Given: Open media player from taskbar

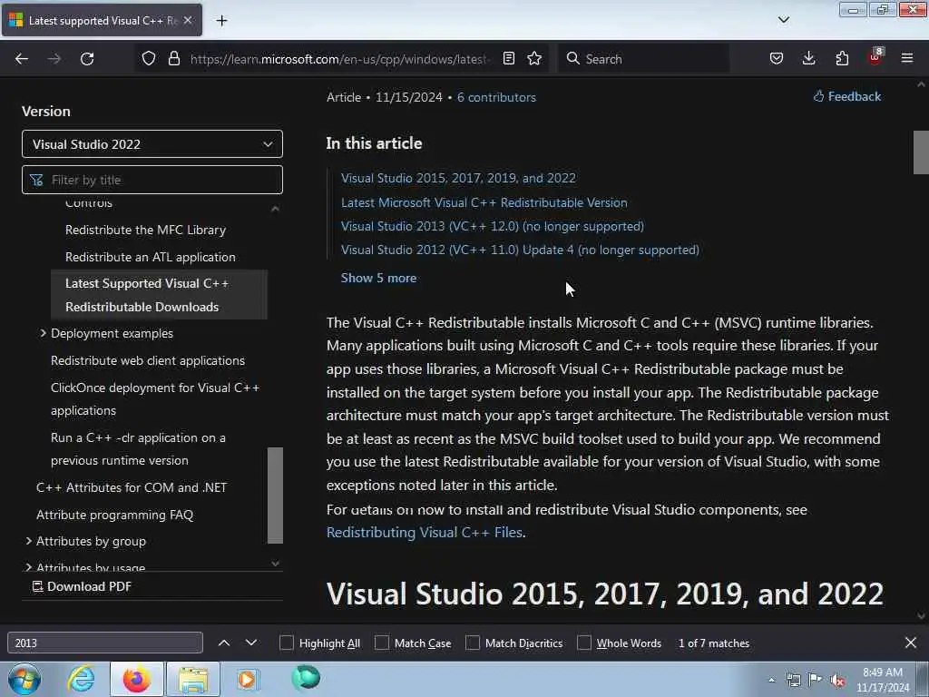Looking at the screenshot, I should click(x=247, y=679).
